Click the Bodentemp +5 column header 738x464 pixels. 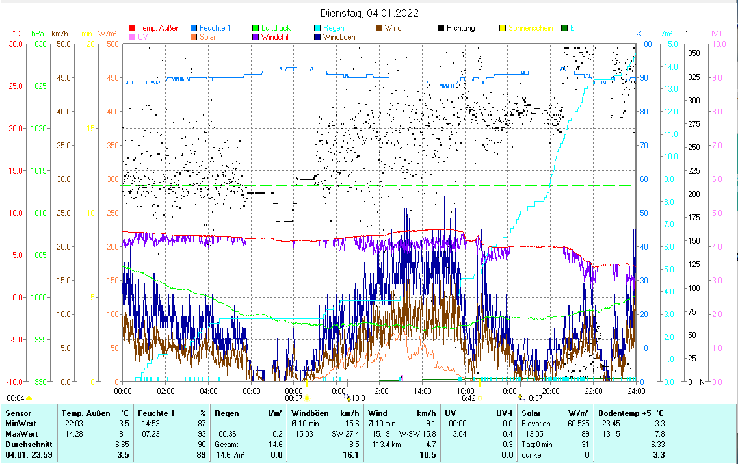[x=624, y=413]
